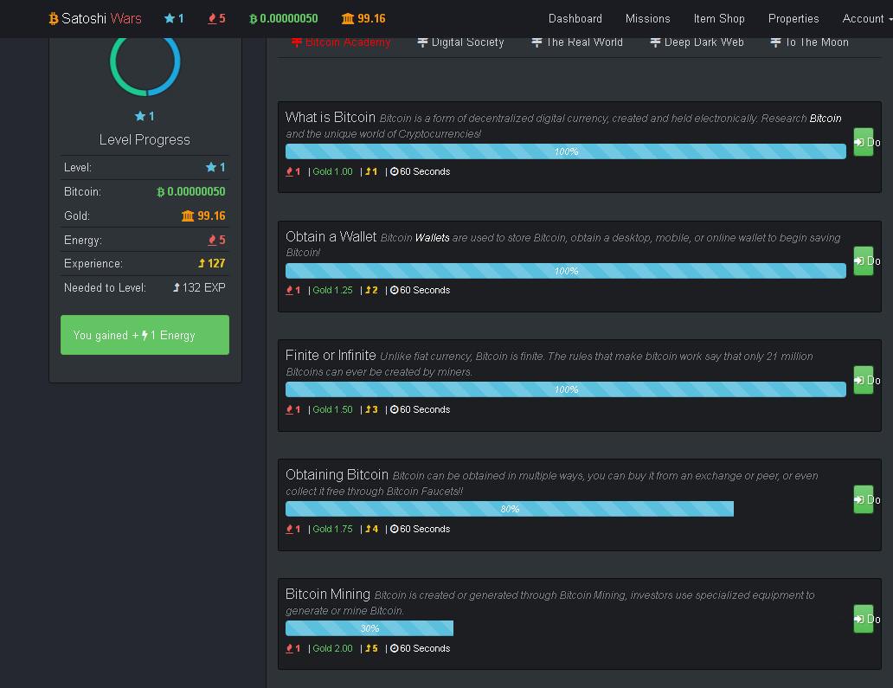Open the Properties menu item
The image size is (893, 688).
(793, 18)
